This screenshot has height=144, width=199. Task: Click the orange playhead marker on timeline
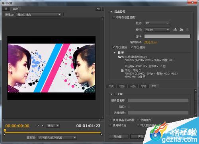click(x=5, y=131)
